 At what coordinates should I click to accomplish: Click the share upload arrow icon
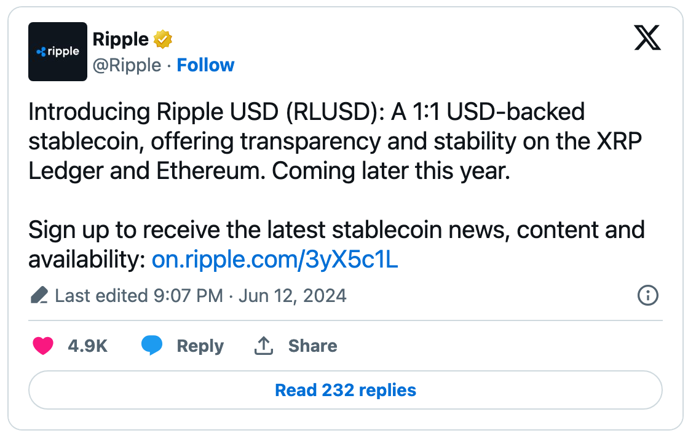pos(263,345)
